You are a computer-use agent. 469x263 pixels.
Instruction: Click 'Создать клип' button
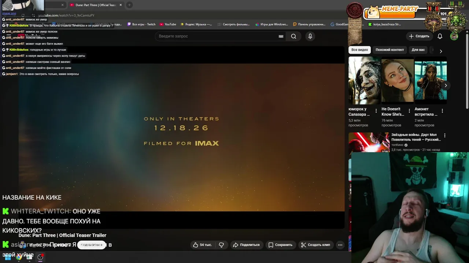(315, 245)
